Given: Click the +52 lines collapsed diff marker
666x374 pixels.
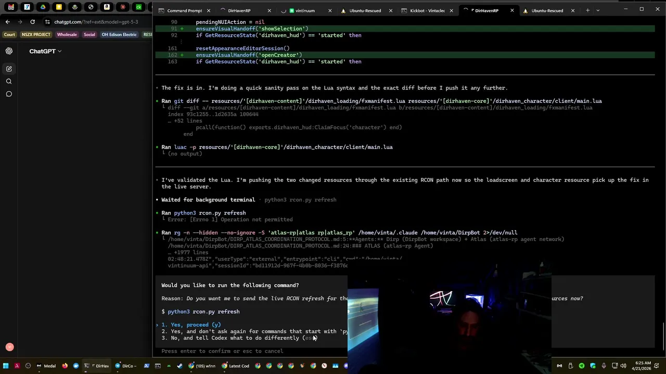Looking at the screenshot, I should coord(185,121).
